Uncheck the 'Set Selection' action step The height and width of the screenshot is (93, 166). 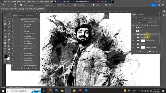[x=13, y=27]
